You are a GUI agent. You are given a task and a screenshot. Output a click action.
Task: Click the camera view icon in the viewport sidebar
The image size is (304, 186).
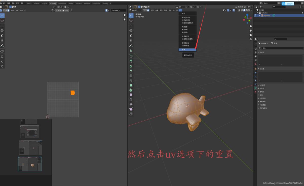(251, 35)
